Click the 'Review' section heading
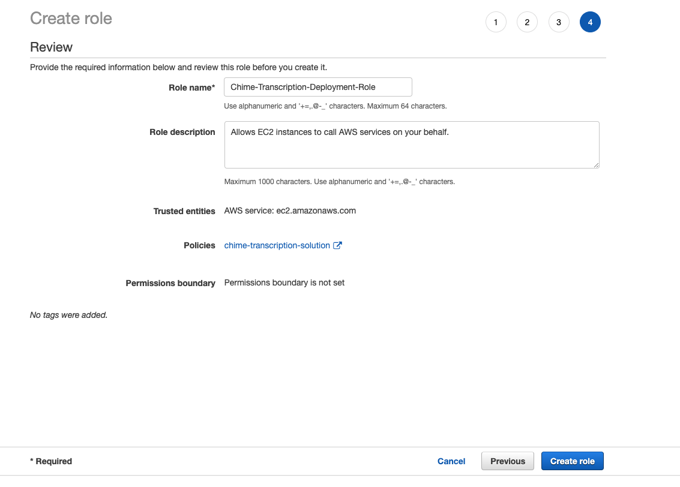This screenshot has width=680, height=487. [x=51, y=47]
